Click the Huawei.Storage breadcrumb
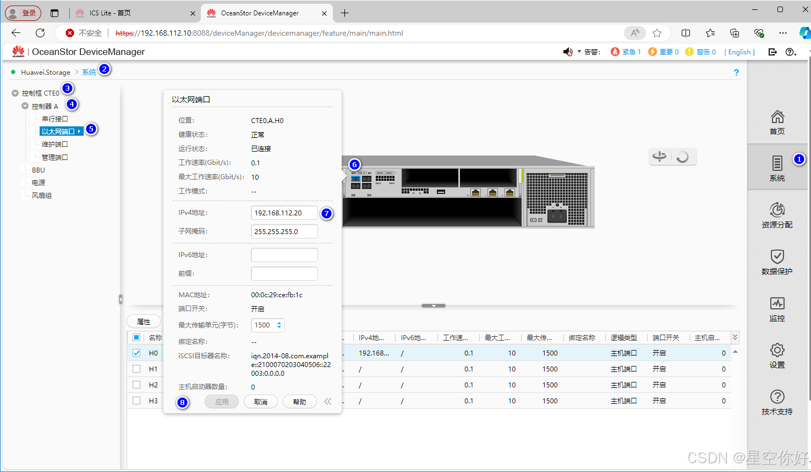 pyautogui.click(x=46, y=73)
